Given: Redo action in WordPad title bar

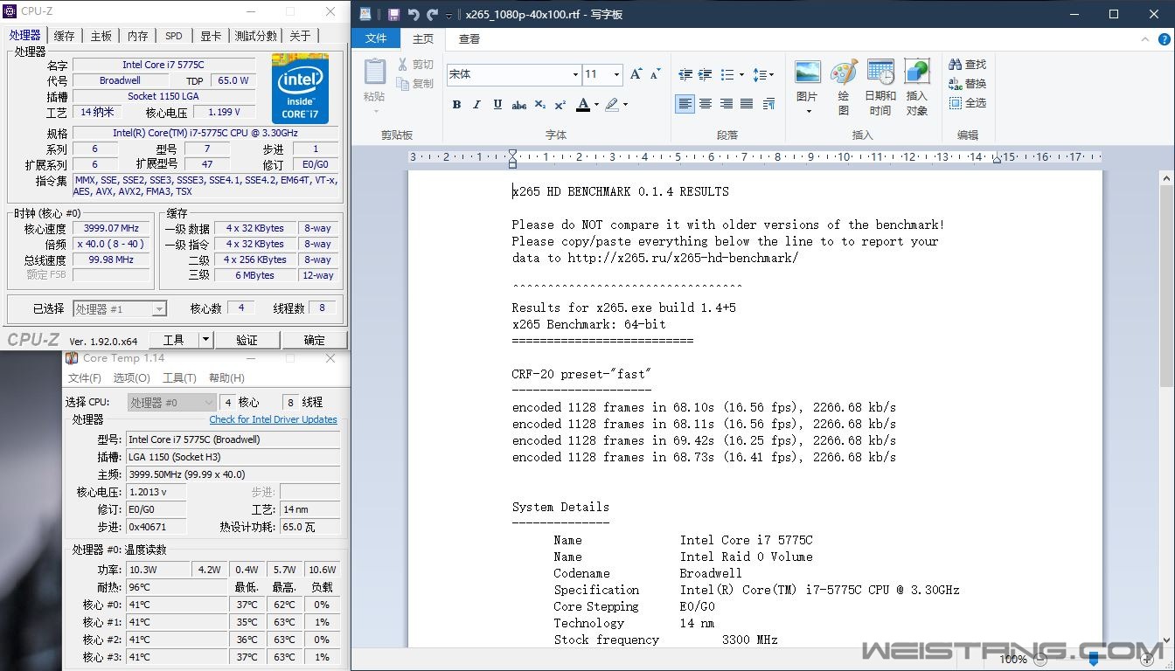Looking at the screenshot, I should [433, 15].
